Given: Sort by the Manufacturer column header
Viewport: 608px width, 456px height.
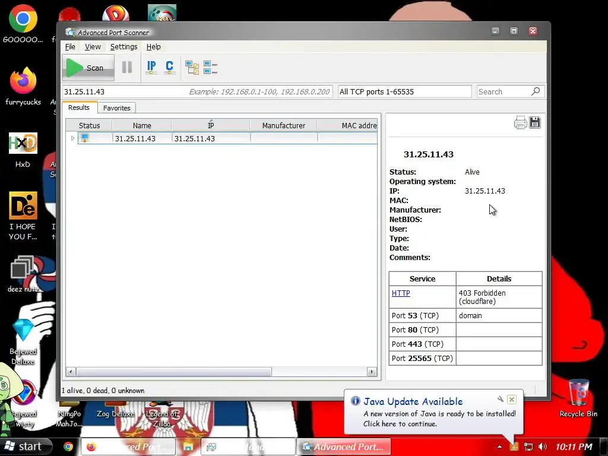Looking at the screenshot, I should tap(284, 125).
